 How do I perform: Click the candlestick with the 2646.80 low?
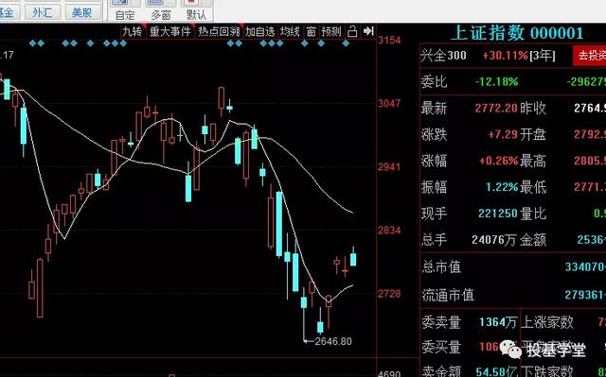[304, 301]
